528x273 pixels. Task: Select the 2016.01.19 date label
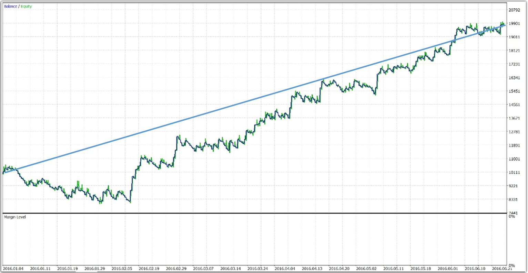pyautogui.click(x=67, y=269)
